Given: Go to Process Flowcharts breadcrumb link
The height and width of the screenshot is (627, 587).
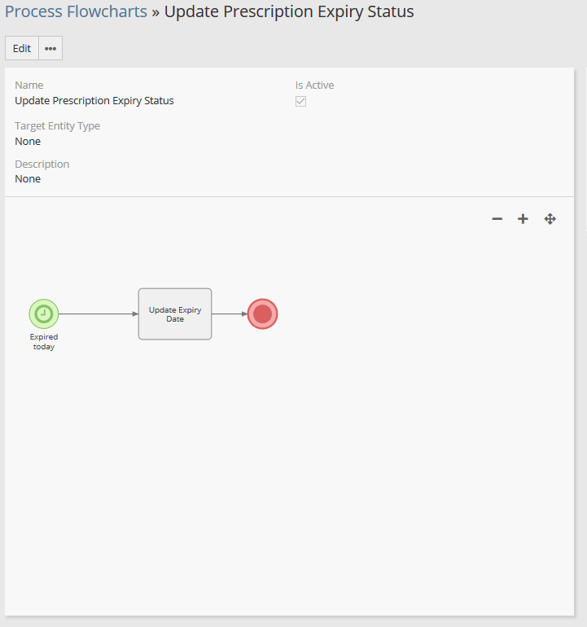Looking at the screenshot, I should (x=76, y=11).
